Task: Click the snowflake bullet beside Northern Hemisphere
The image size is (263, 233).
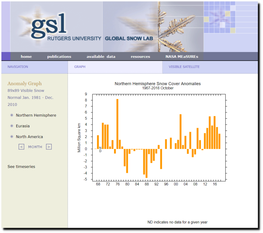Action: (x=12, y=115)
